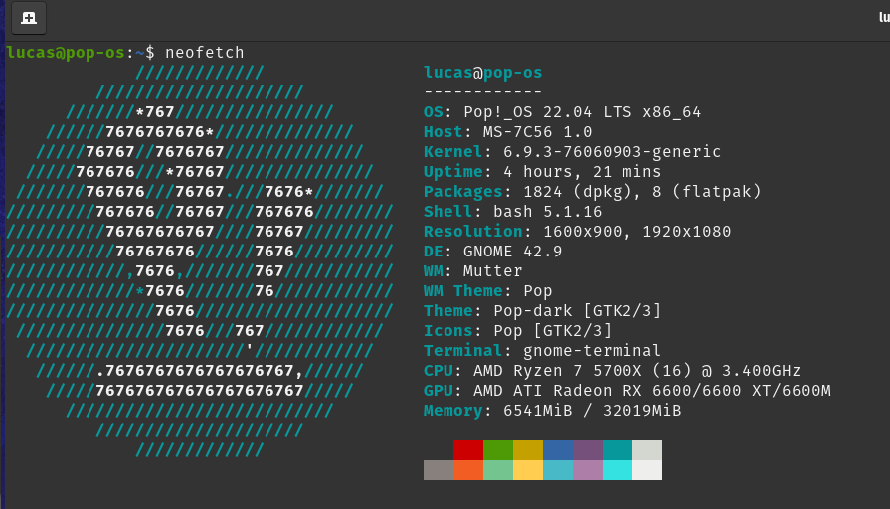
Task: Select the Icons line Pop [GTK2/3]
Action: [518, 331]
